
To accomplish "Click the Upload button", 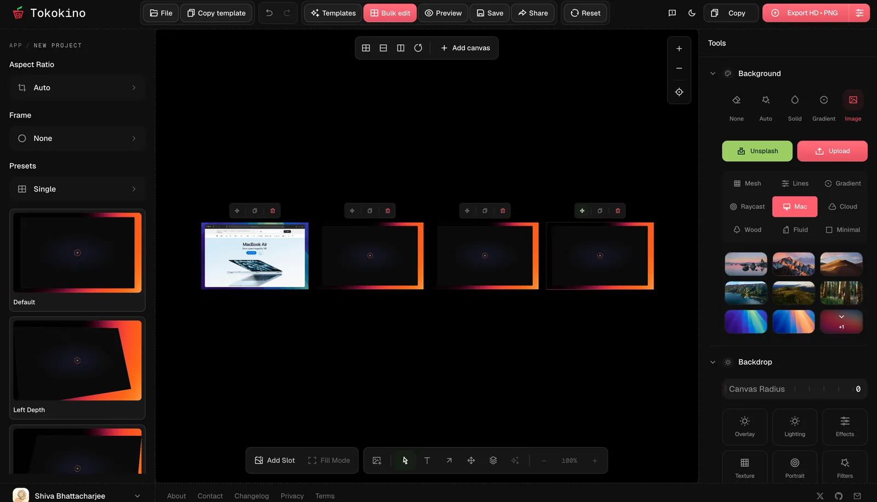I will point(832,151).
